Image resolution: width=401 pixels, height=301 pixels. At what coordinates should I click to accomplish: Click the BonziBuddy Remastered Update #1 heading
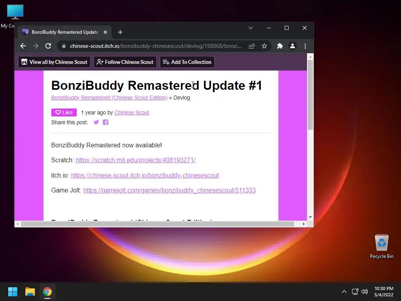[157, 85]
